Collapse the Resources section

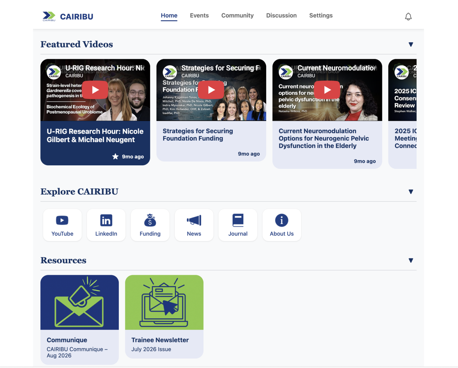tap(411, 260)
